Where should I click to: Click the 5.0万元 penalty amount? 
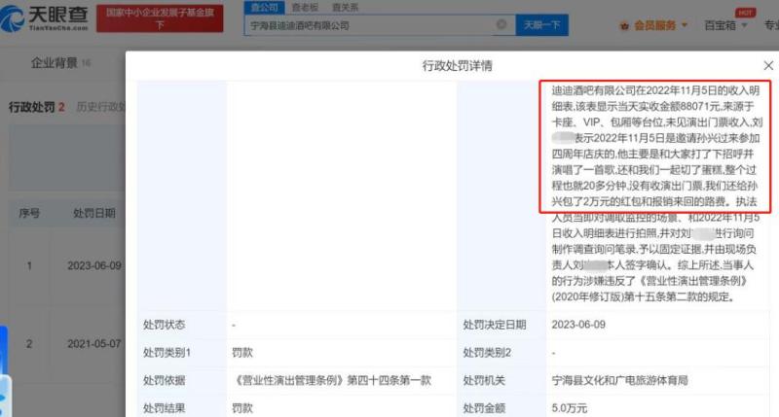tap(570, 408)
